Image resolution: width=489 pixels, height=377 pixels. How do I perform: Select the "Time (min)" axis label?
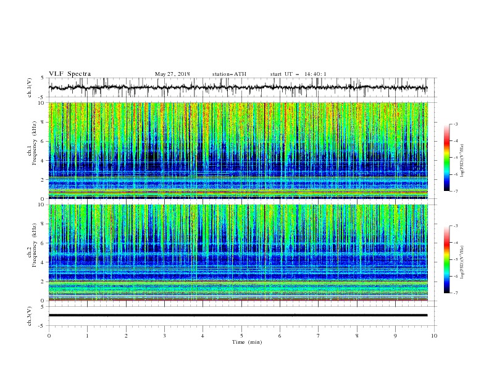(247, 342)
